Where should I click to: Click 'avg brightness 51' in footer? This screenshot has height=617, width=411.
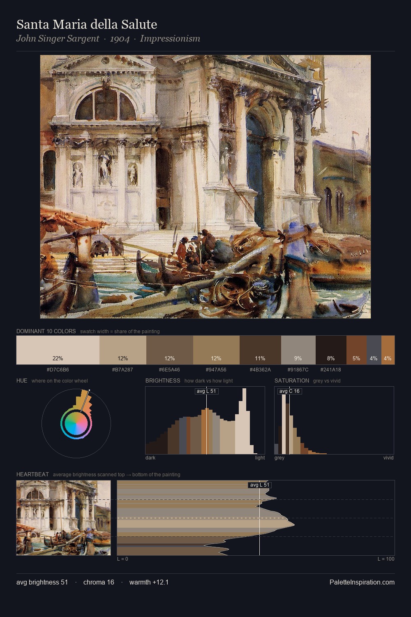coord(42,582)
